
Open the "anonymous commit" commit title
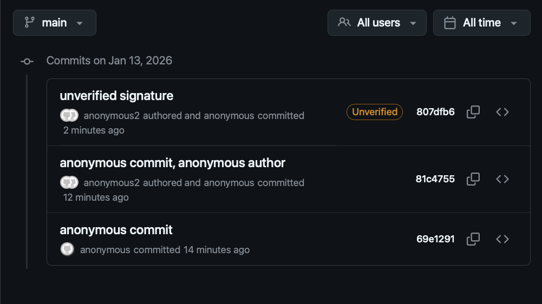point(116,230)
